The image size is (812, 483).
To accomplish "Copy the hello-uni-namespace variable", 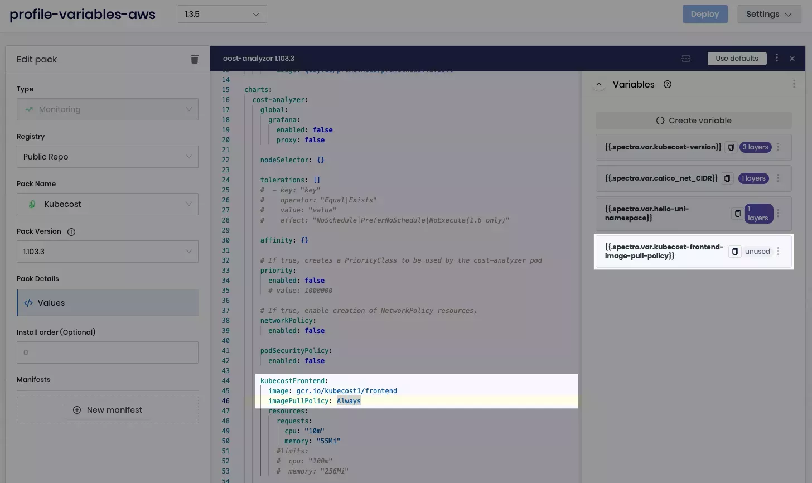I will point(737,213).
